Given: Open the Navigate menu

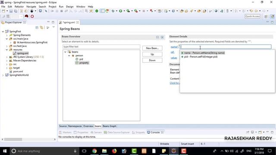Looking at the screenshot, I should (31, 6).
